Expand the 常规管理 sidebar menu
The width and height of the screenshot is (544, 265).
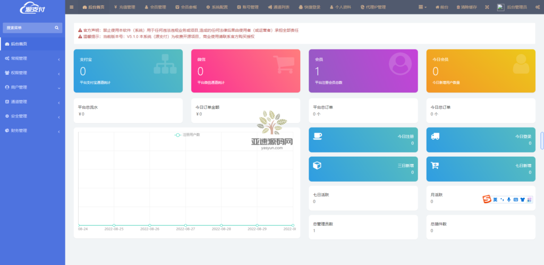pyautogui.click(x=32, y=58)
